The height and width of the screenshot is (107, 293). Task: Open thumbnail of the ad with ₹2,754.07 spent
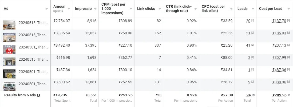(9, 25)
